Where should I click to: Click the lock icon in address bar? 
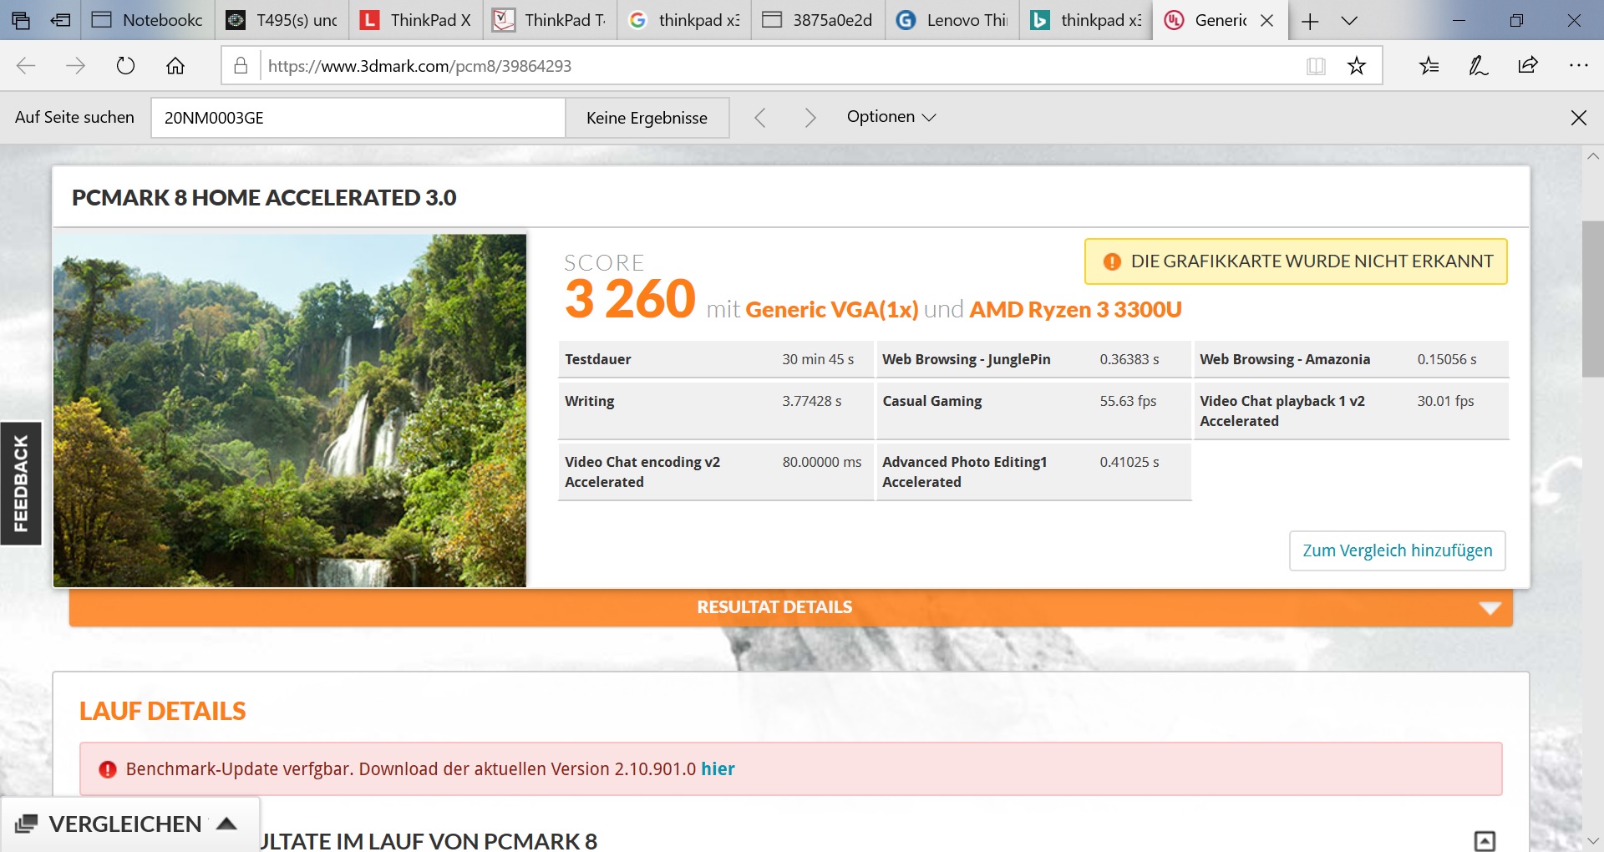(241, 66)
